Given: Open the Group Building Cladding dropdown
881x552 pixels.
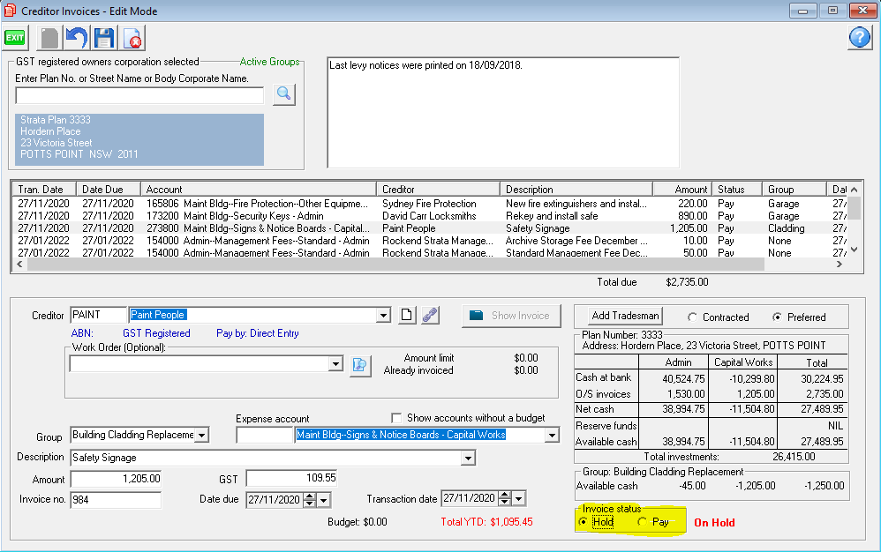Looking at the screenshot, I should tap(201, 436).
